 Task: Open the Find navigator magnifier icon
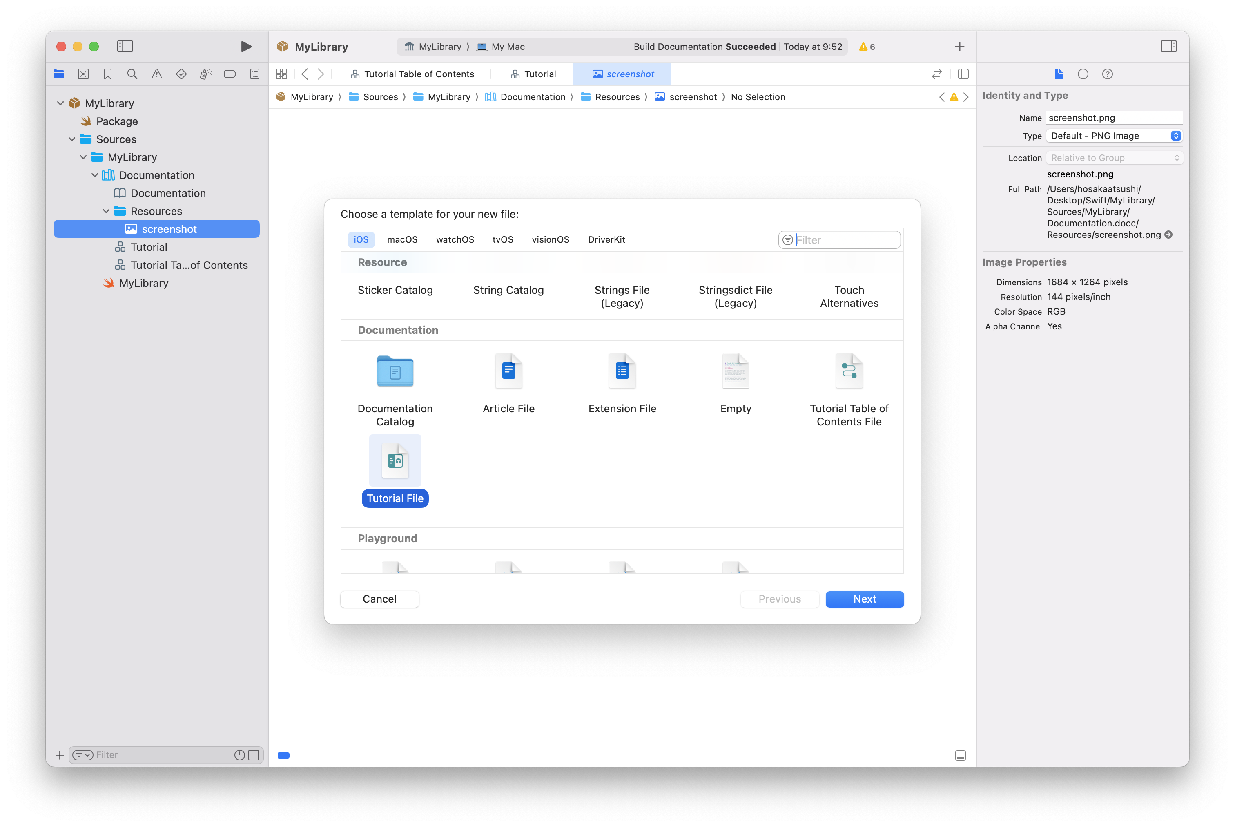pos(132,74)
